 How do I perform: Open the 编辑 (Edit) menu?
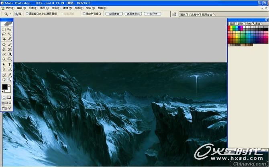(21, 8)
